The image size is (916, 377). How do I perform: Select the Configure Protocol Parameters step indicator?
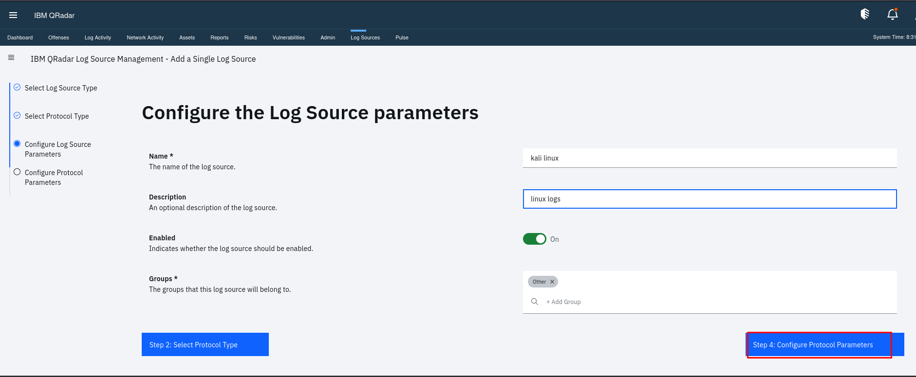(x=17, y=172)
